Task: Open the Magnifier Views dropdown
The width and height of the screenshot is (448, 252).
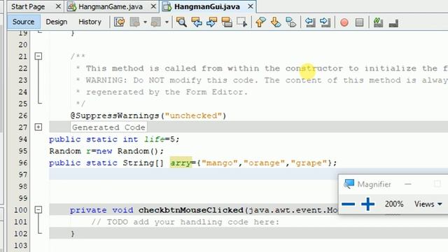Action: [428, 204]
